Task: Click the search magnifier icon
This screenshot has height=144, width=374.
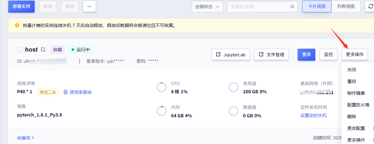Action: pyautogui.click(x=292, y=7)
